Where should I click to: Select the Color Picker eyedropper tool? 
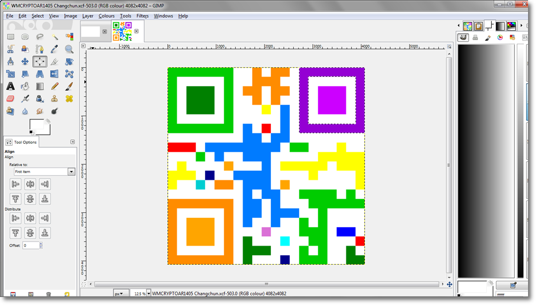click(x=55, y=49)
